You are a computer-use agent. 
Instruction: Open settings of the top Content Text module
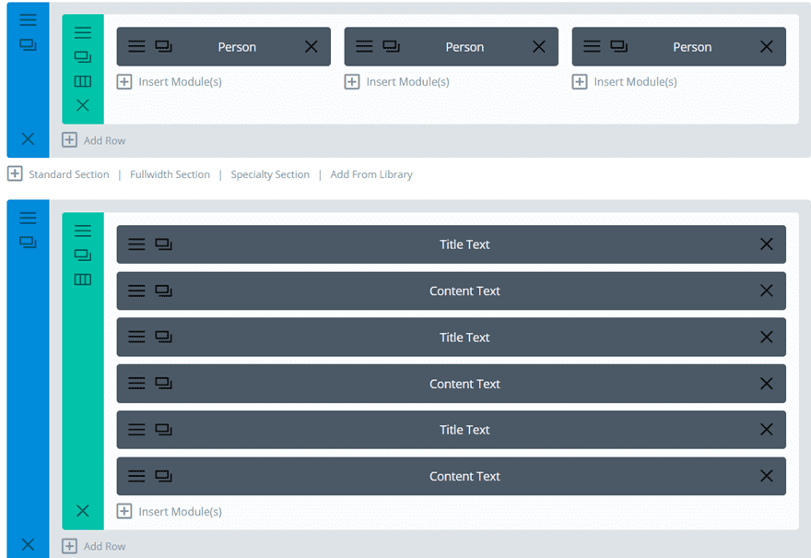pos(136,291)
